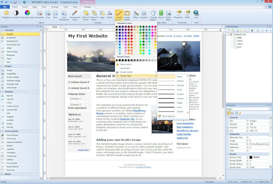Select Double border style
Viewport: 273px width, 184px height.
[172, 94]
